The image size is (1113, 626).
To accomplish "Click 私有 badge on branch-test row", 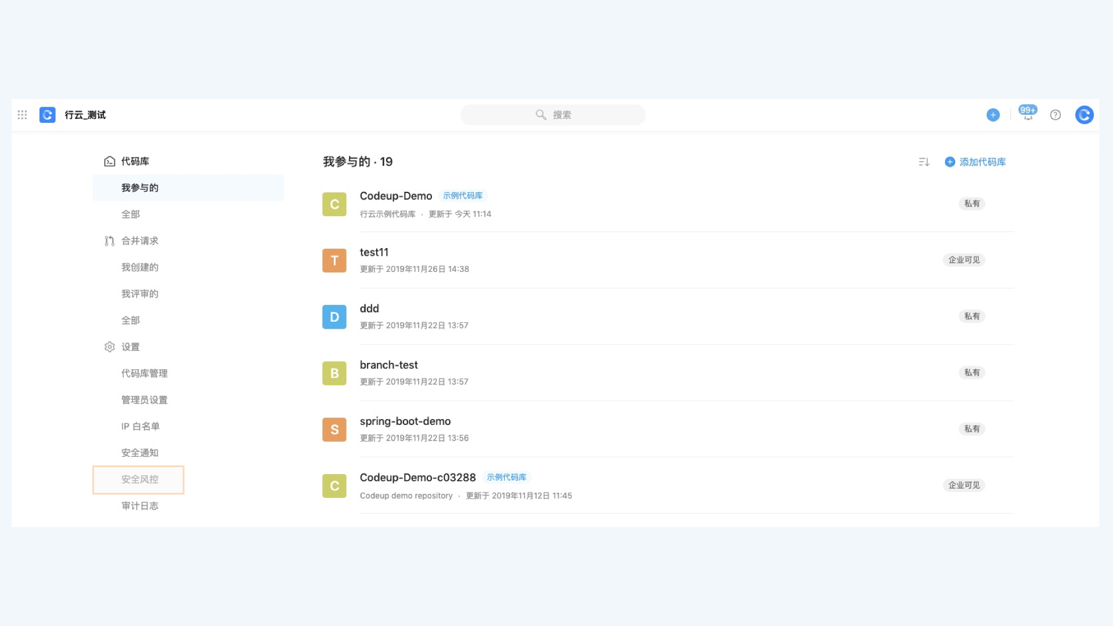I will tap(972, 373).
